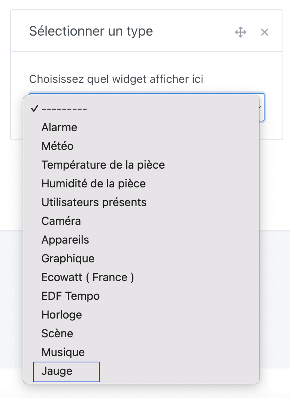Select Ecowatt ( France ) option
The height and width of the screenshot is (398, 290).
click(88, 277)
